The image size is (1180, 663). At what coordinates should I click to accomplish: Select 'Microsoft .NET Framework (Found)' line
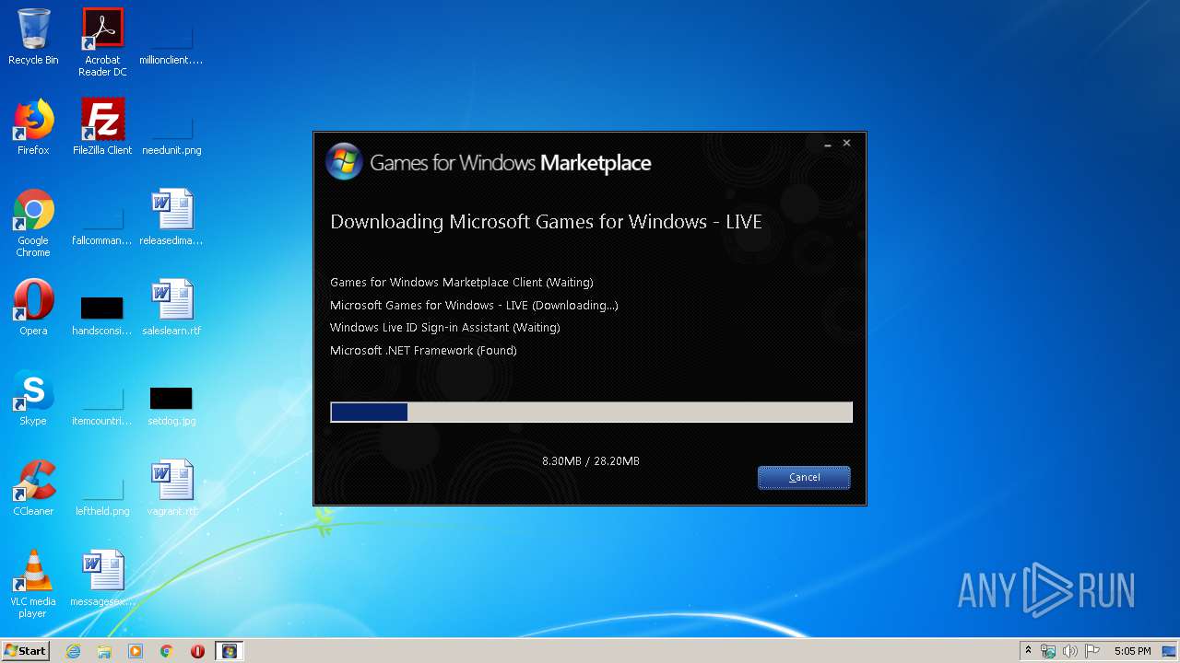pos(423,351)
